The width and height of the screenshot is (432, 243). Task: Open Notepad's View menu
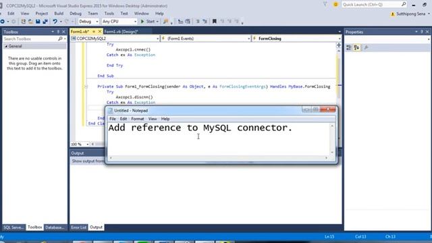point(153,119)
